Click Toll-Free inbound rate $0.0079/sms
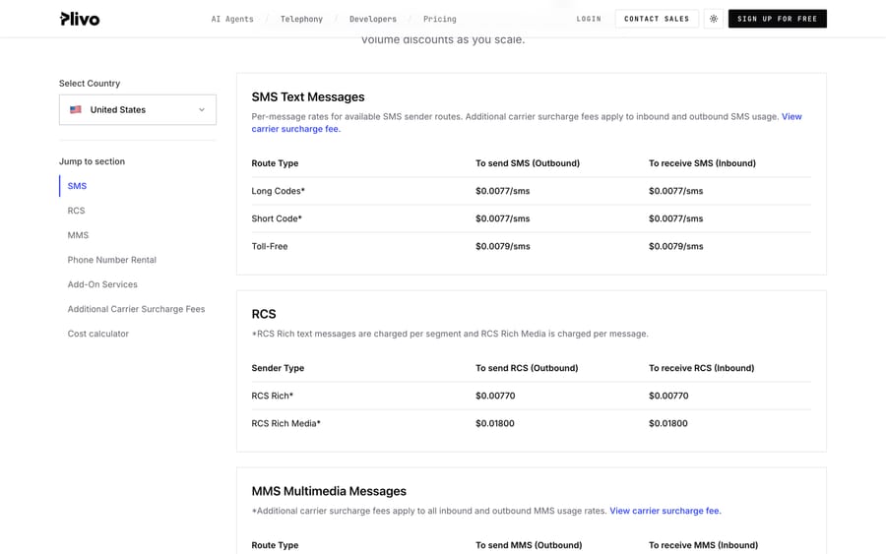This screenshot has height=554, width=886. point(675,246)
